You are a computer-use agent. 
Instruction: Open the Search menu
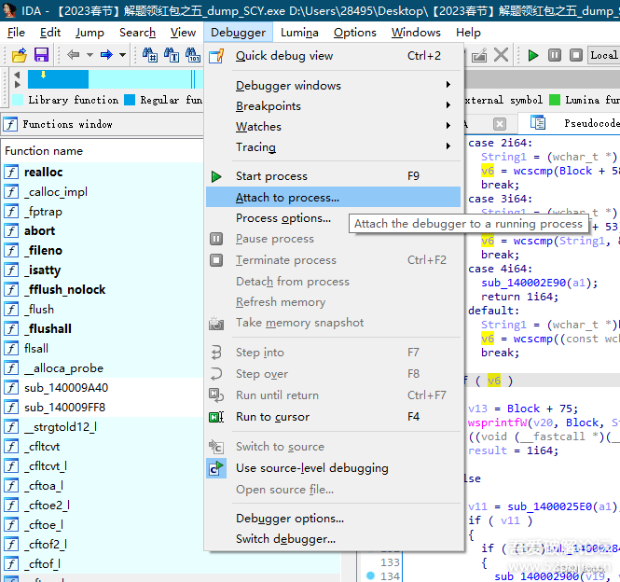[137, 33]
